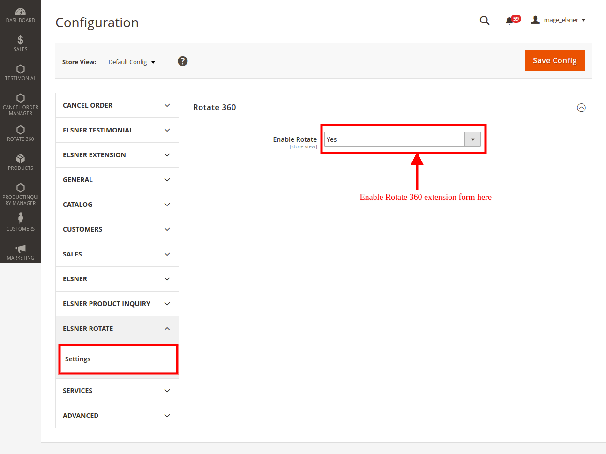Screen dimensions: 606x454
Task: Open the Customers sidebar icon
Action: (20, 222)
